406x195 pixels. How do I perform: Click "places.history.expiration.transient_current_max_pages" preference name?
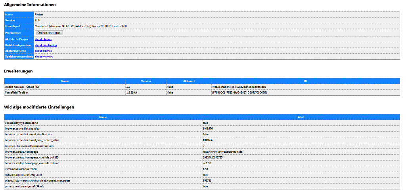click(x=38, y=180)
